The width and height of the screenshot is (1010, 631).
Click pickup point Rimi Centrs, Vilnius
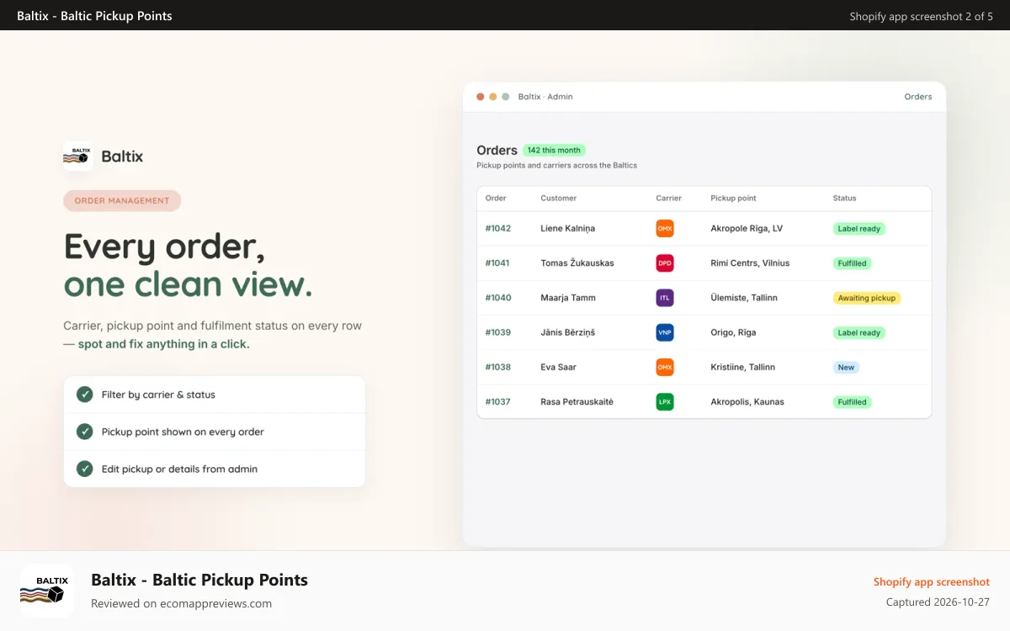tap(750, 263)
